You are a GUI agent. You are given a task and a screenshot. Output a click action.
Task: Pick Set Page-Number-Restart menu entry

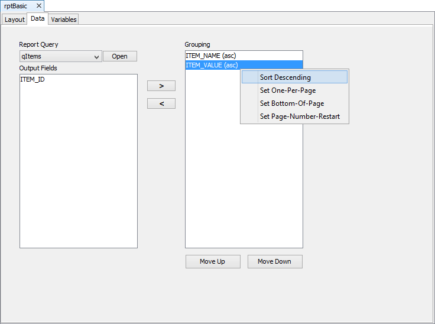point(300,116)
